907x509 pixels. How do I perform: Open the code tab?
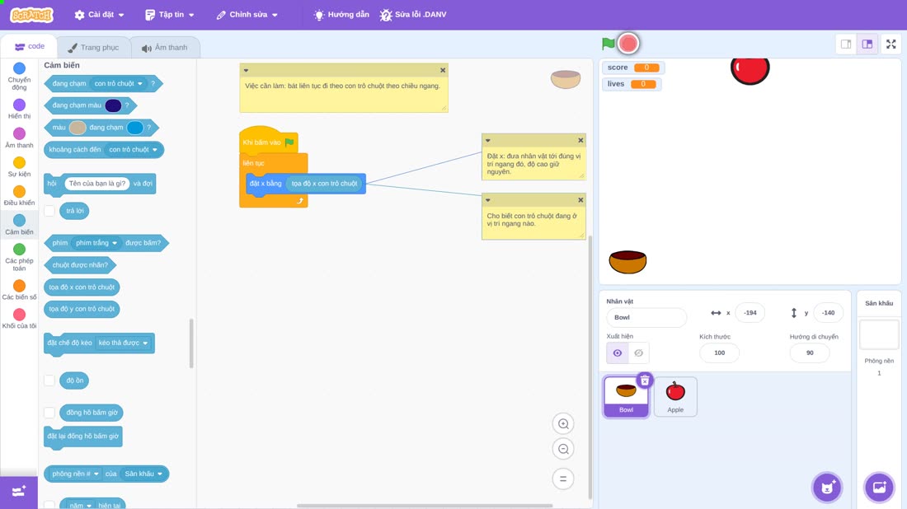coord(30,46)
